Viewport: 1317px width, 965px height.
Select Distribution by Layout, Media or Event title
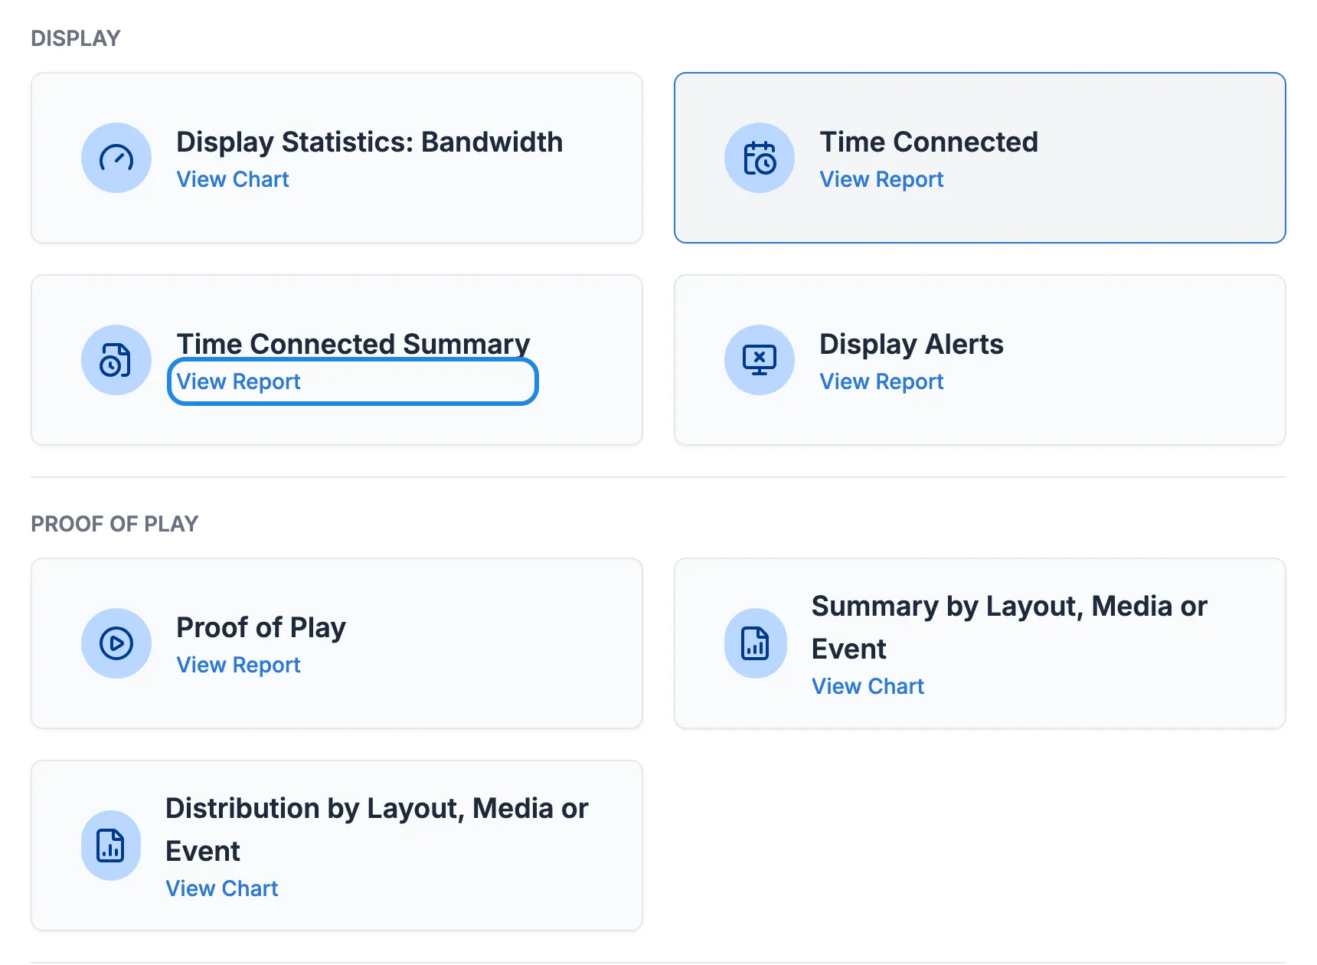[377, 829]
